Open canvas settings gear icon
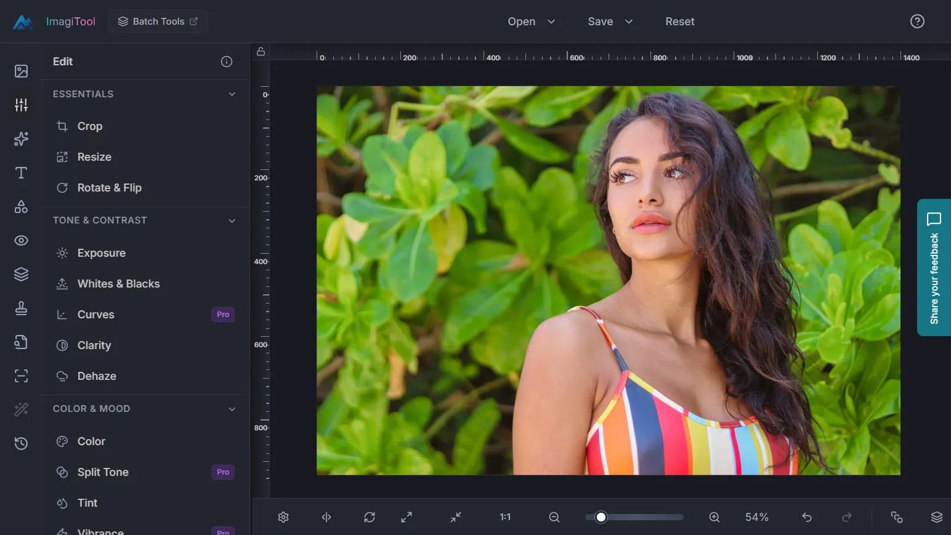 pos(283,517)
